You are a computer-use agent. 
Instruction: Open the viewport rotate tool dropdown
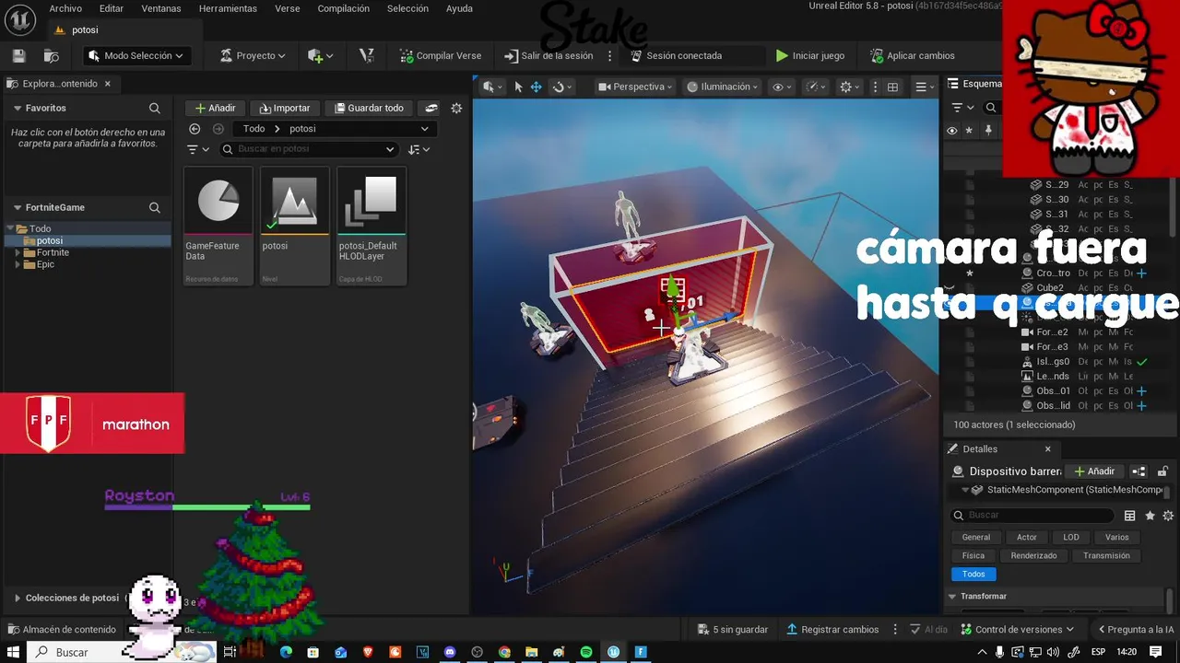click(x=561, y=87)
